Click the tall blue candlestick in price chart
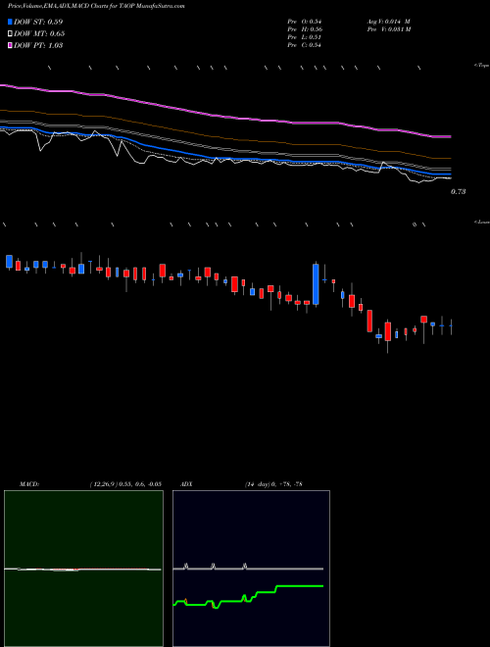The height and width of the screenshot is (647, 490). pyautogui.click(x=316, y=284)
